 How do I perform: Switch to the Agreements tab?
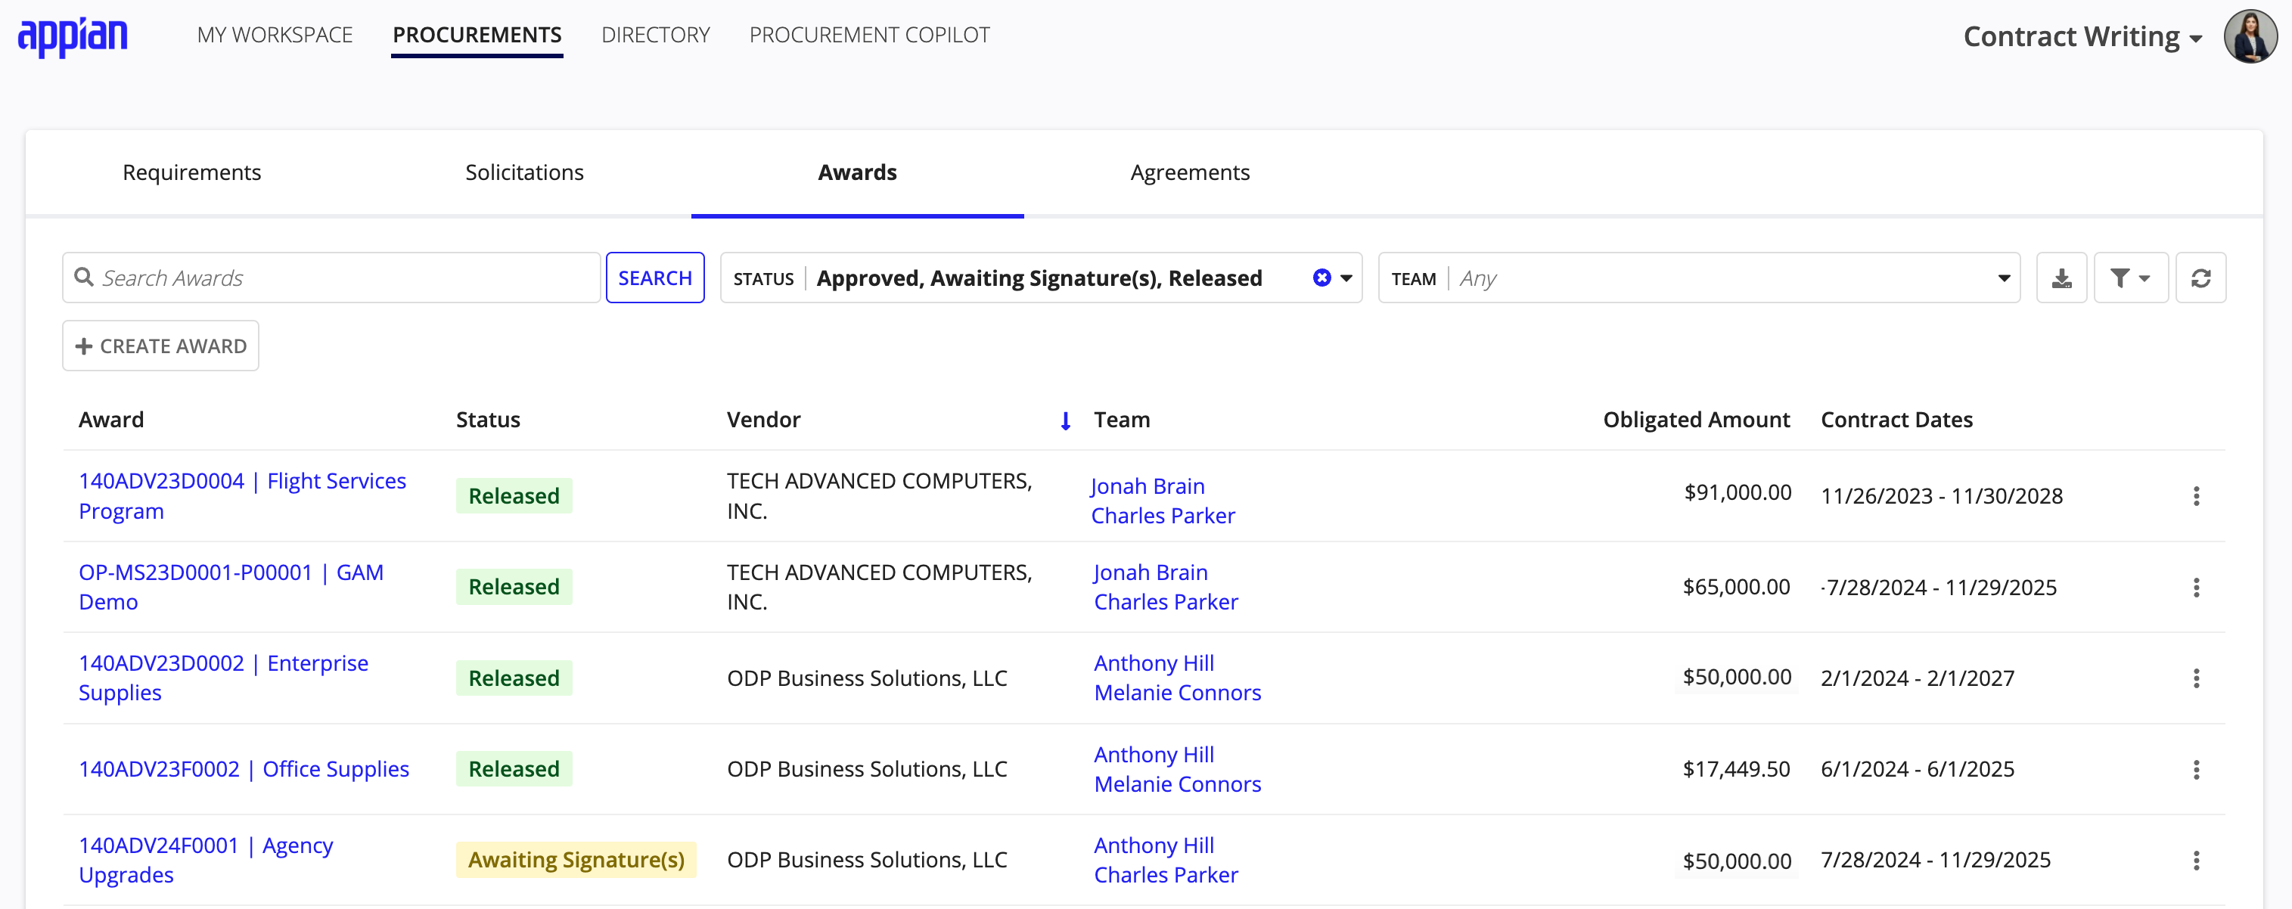click(x=1190, y=172)
